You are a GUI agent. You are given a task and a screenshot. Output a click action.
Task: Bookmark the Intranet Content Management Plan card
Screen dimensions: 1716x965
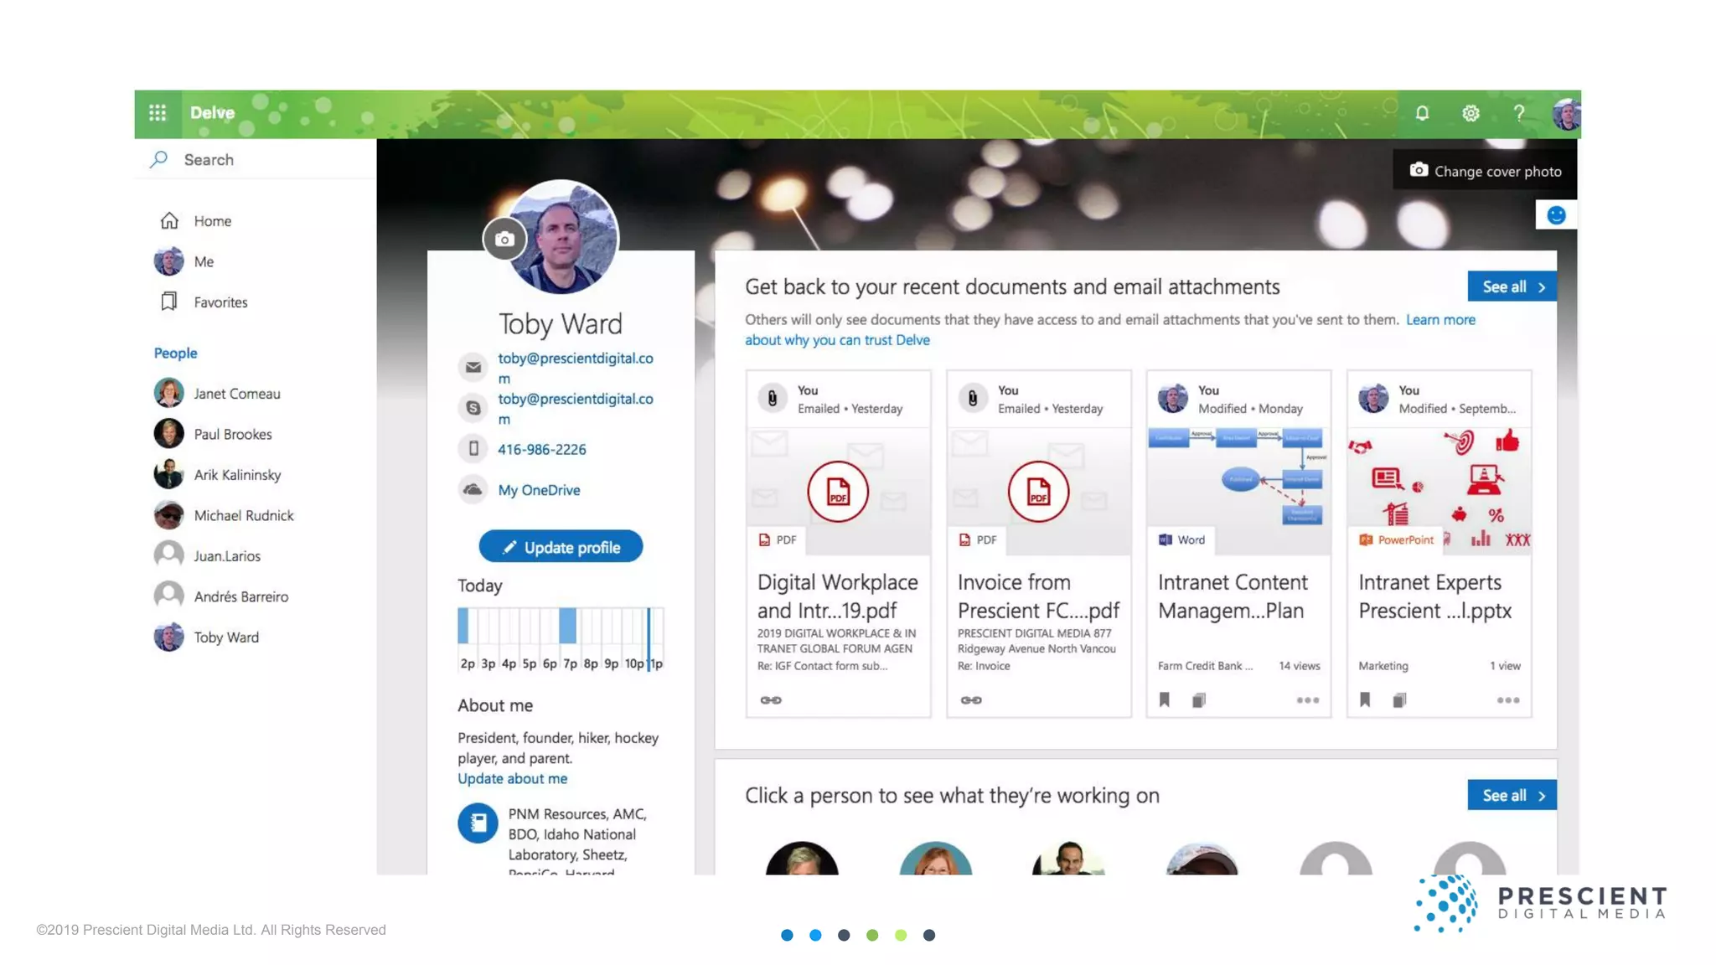pos(1165,700)
